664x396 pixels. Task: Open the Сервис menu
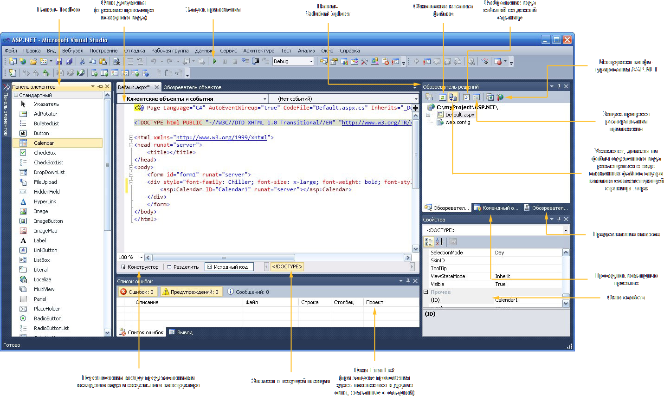(228, 51)
